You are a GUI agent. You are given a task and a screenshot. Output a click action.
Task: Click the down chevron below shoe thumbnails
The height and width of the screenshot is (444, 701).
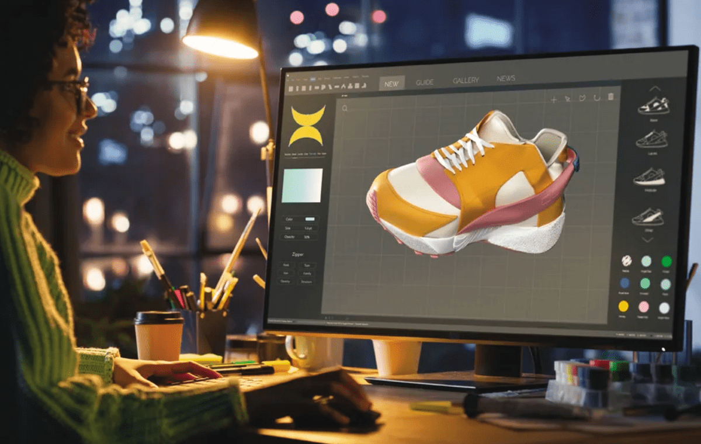(648, 240)
